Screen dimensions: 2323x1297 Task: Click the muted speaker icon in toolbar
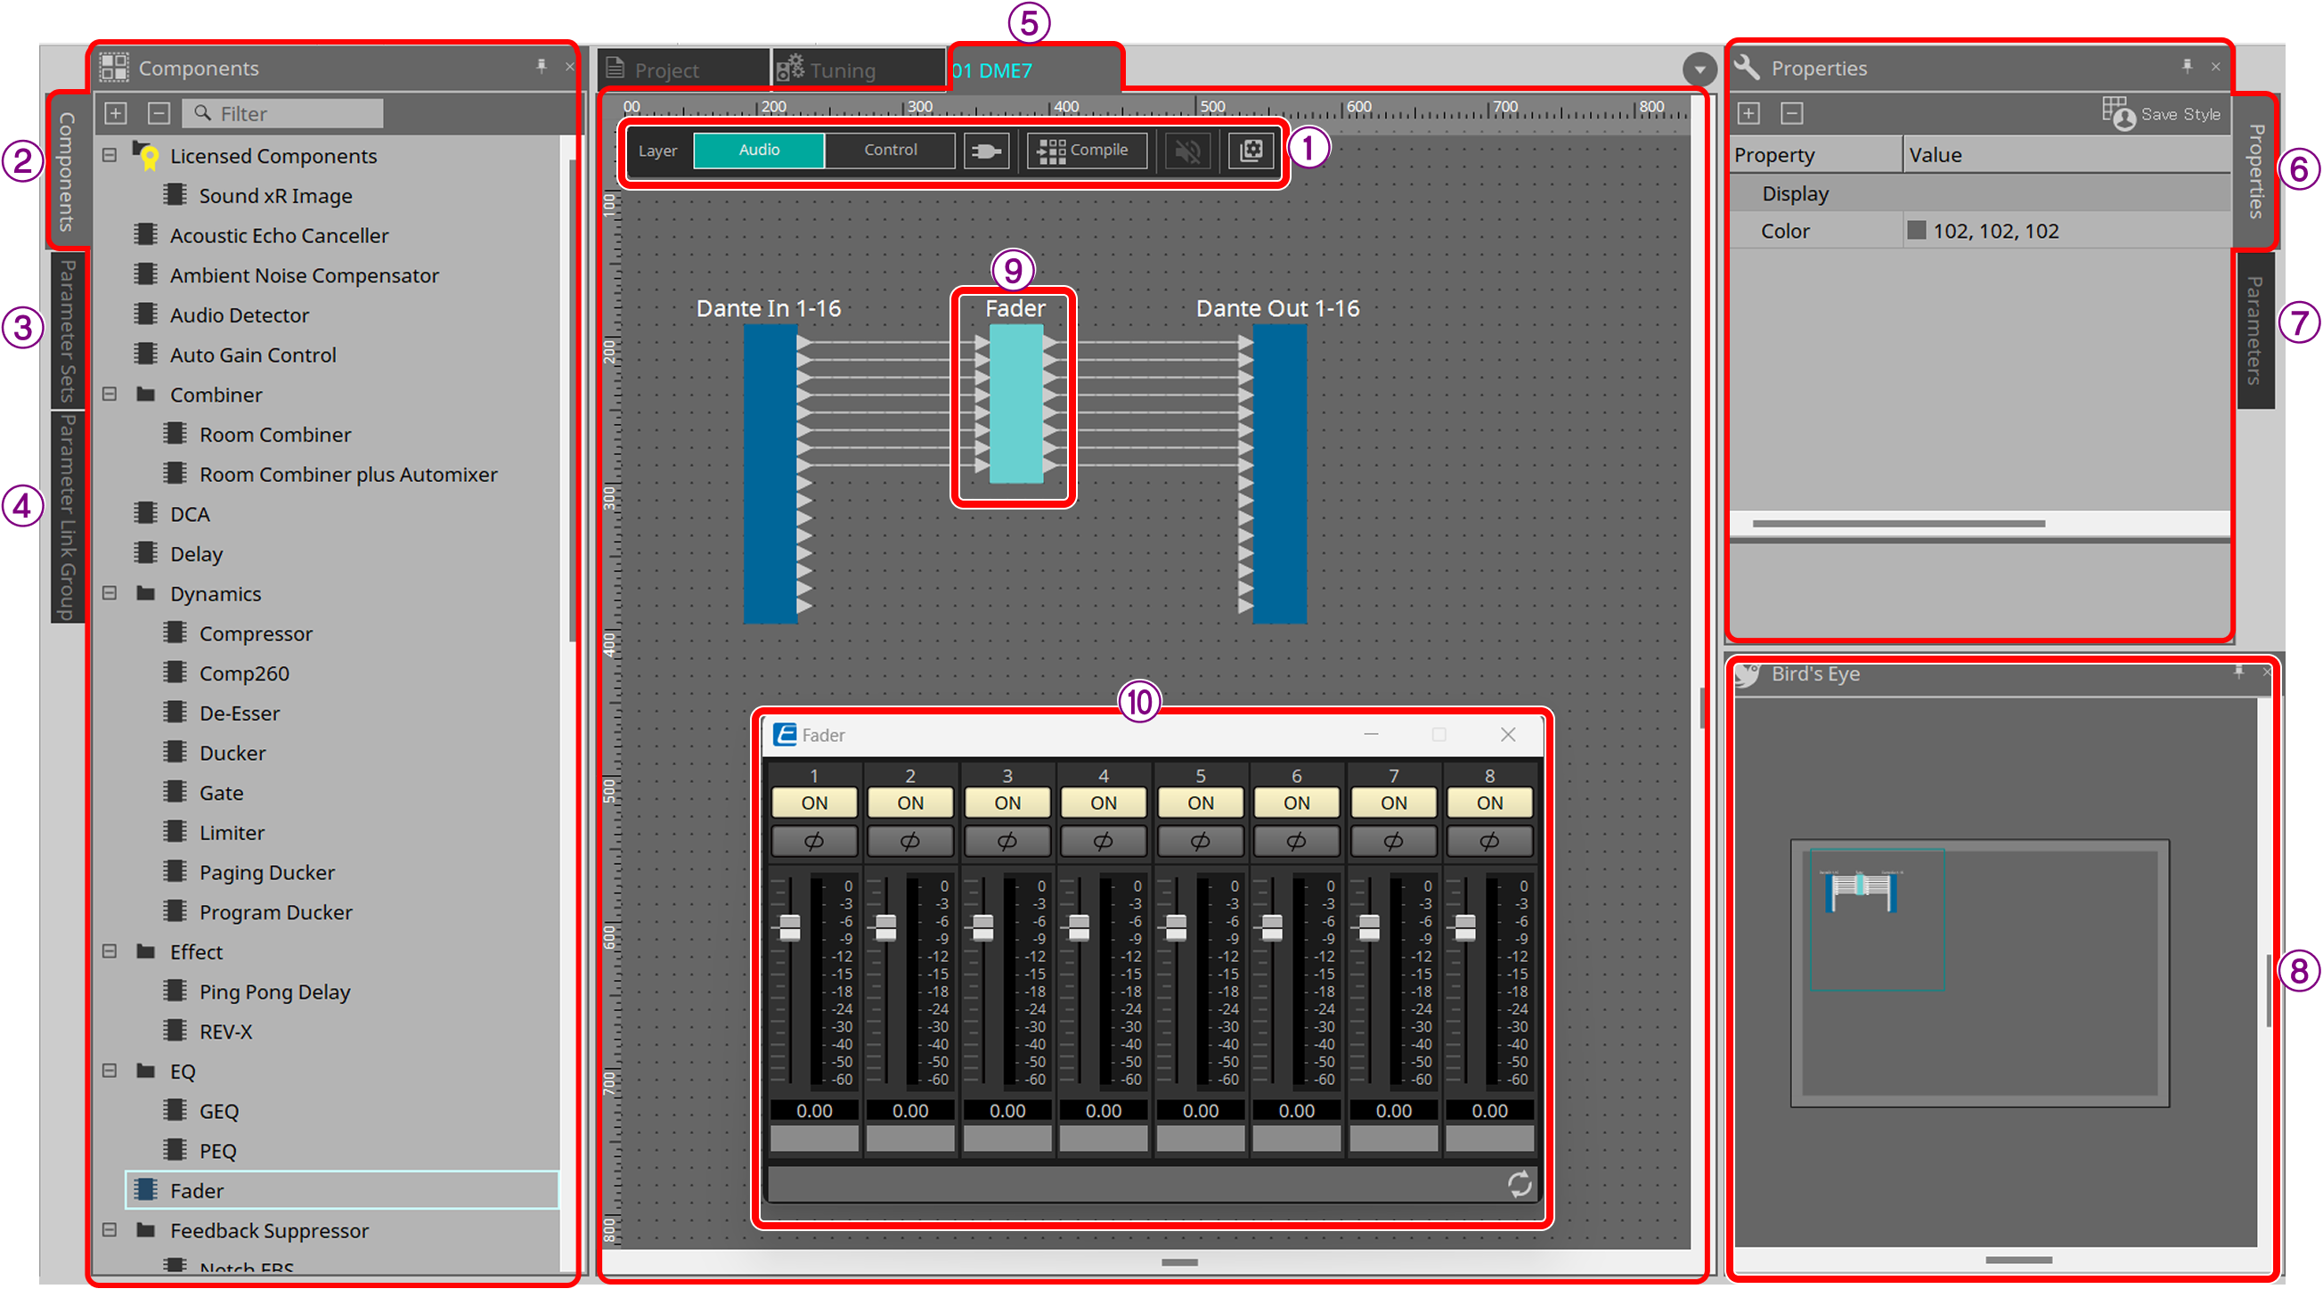[x=1186, y=151]
